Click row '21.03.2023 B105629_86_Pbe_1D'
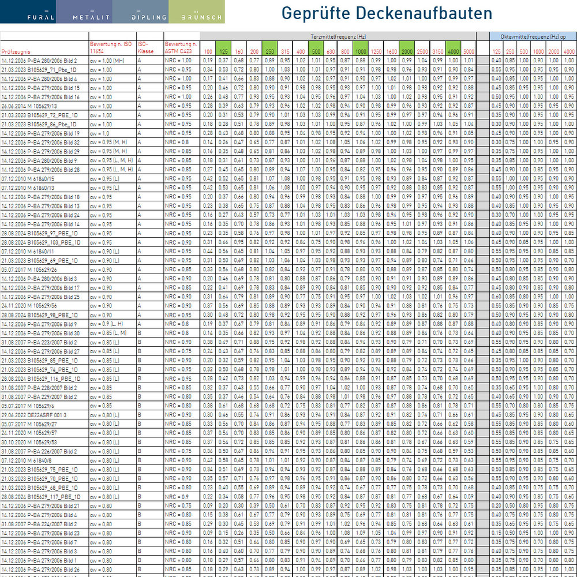The image size is (577, 577). (x=288, y=124)
